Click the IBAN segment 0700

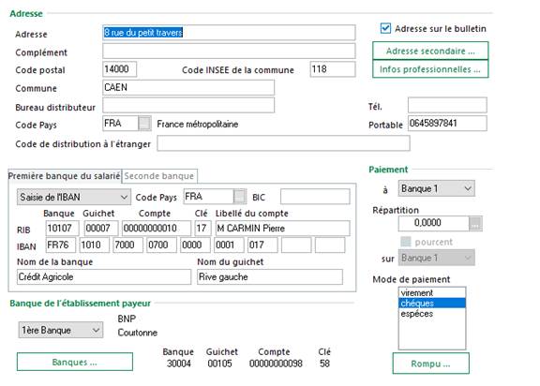(161, 245)
